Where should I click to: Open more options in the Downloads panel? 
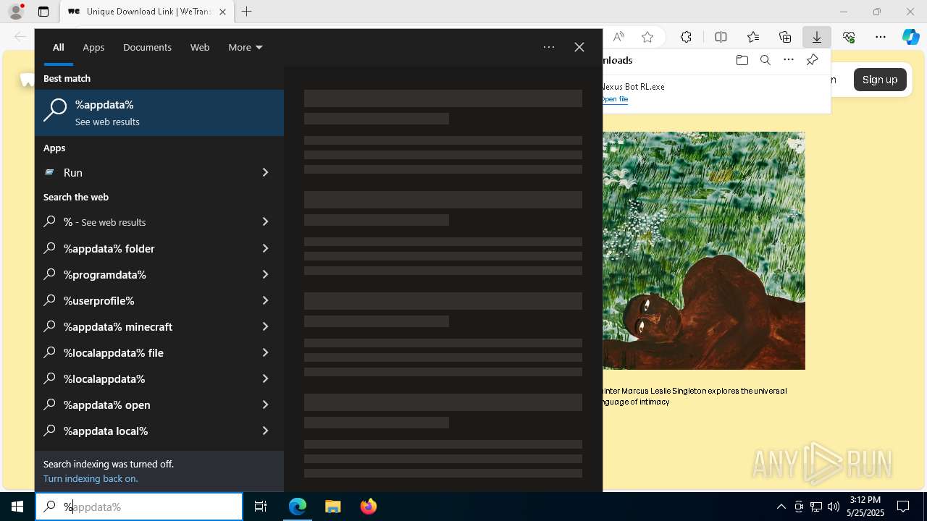[789, 60]
